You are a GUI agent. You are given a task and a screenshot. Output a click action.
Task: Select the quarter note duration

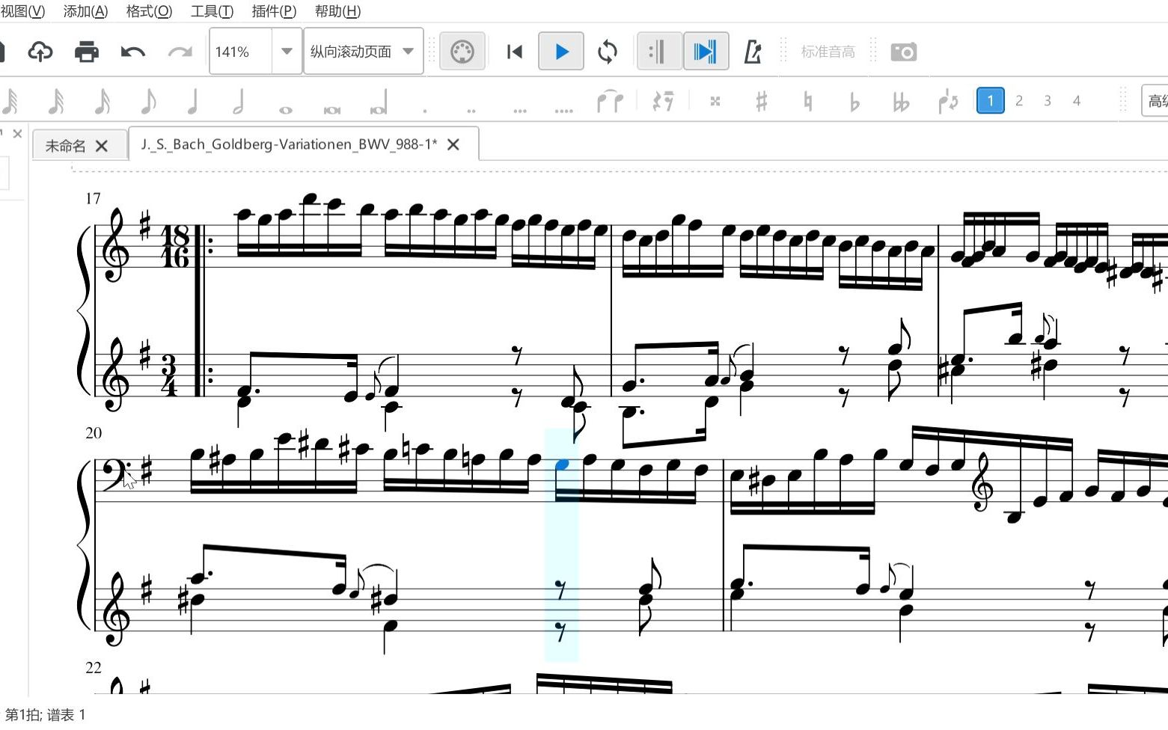pyautogui.click(x=193, y=101)
